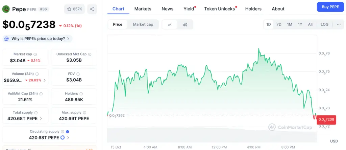Select the 7D time range
Screen dimensions: 346x150
(x=279, y=24)
